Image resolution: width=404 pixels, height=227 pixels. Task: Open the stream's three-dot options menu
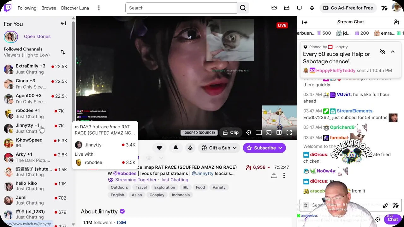284,176
